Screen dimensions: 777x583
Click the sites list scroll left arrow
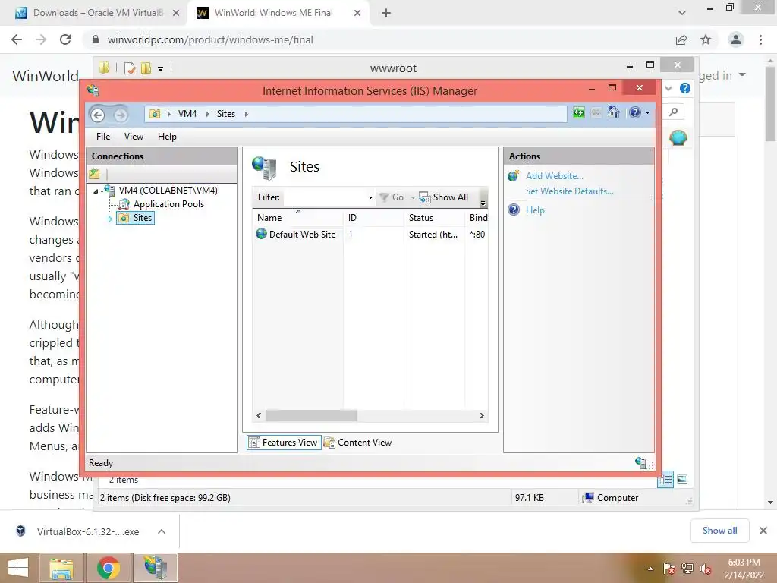259,415
